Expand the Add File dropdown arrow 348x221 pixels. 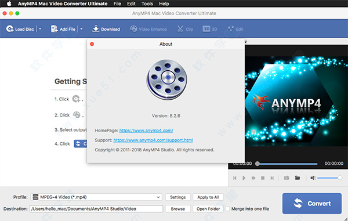81,29
